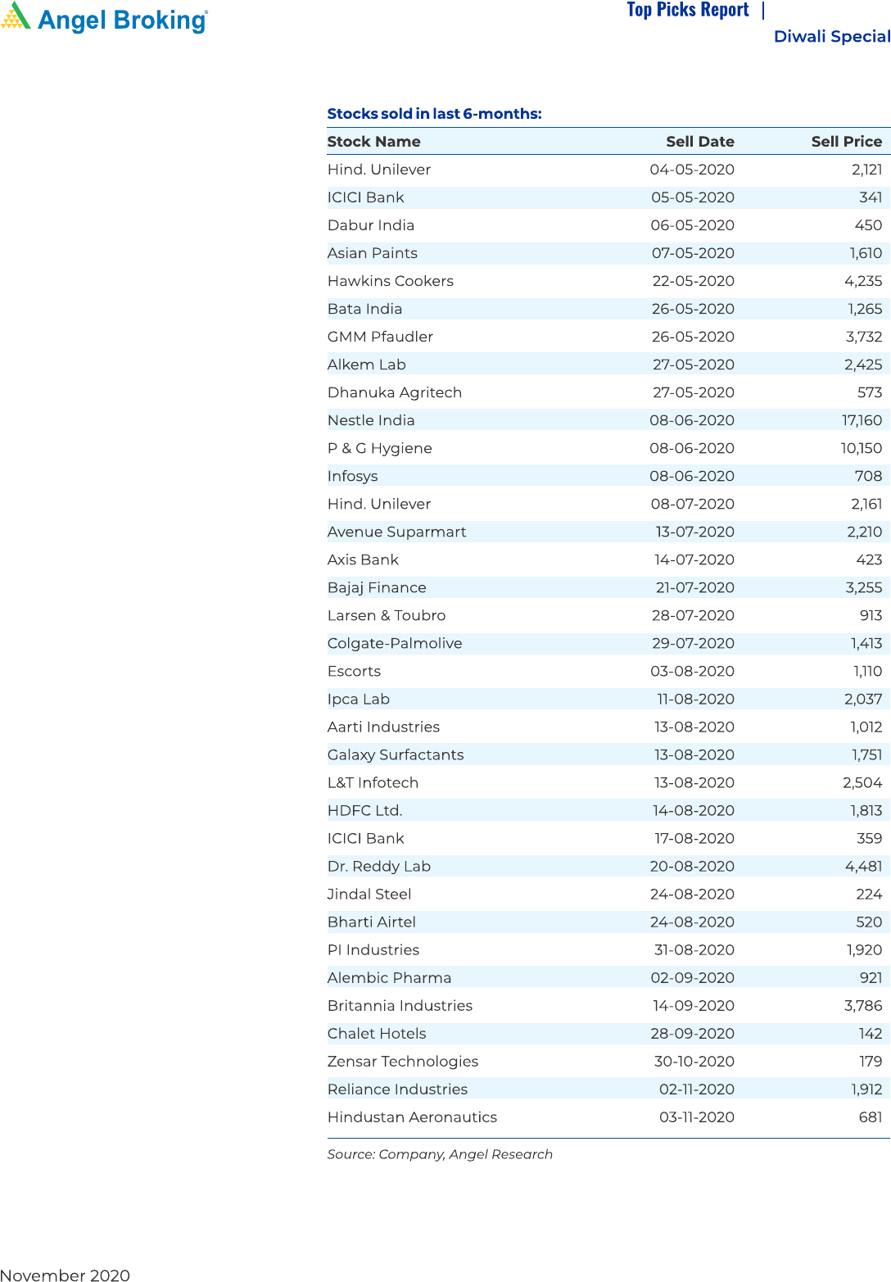The width and height of the screenshot is (891, 1282).
Task: Click Bajaj Finance sell date 21-07-2020
Action: pyautogui.click(x=694, y=587)
